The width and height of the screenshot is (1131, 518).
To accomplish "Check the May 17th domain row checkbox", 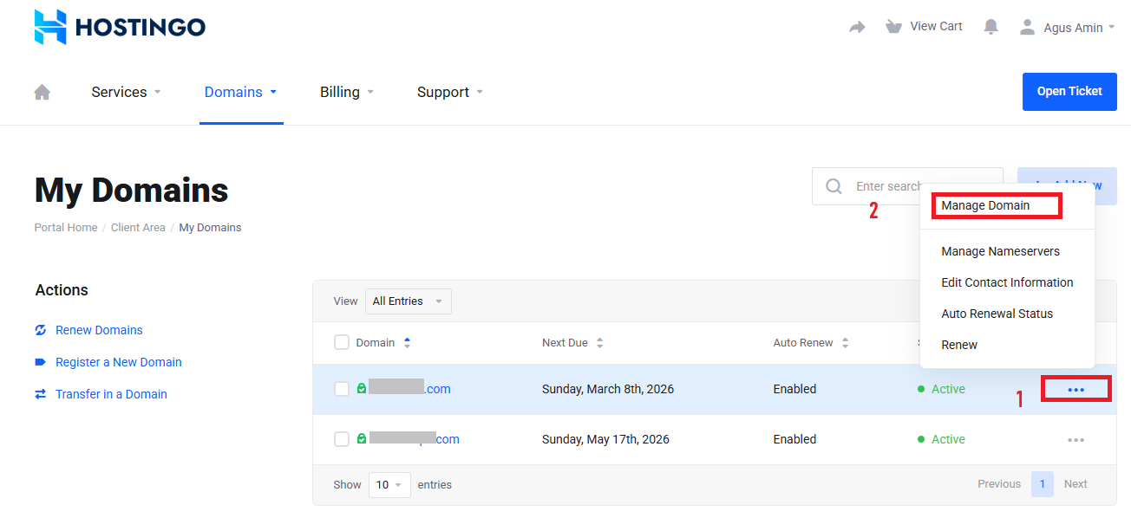I will coord(342,439).
